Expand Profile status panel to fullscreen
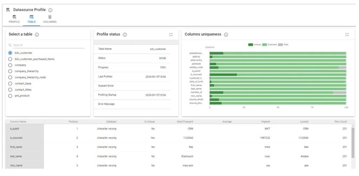The width and height of the screenshot is (359, 176). coord(171,35)
